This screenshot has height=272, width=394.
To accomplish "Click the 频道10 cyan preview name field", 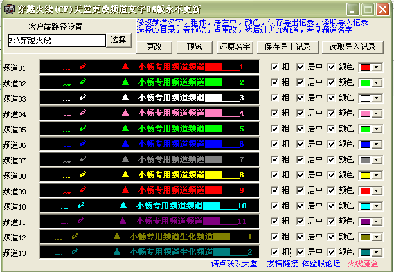I will coord(149,206).
